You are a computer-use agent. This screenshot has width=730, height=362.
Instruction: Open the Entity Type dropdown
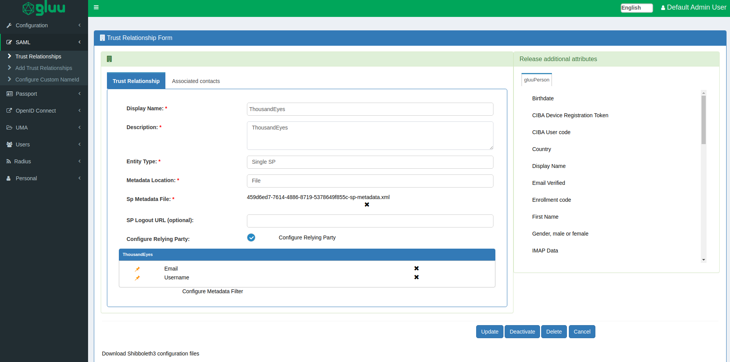point(370,162)
